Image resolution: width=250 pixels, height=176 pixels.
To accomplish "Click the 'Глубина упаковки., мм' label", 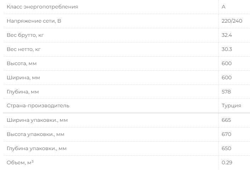I will pos(36,148).
